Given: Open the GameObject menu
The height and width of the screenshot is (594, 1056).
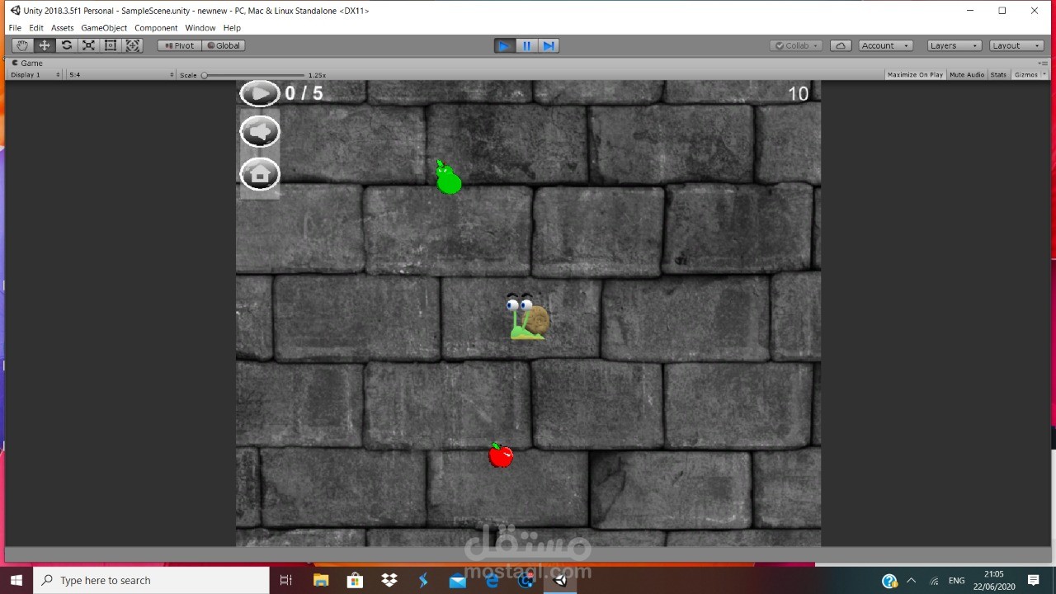Looking at the screenshot, I should (x=103, y=27).
